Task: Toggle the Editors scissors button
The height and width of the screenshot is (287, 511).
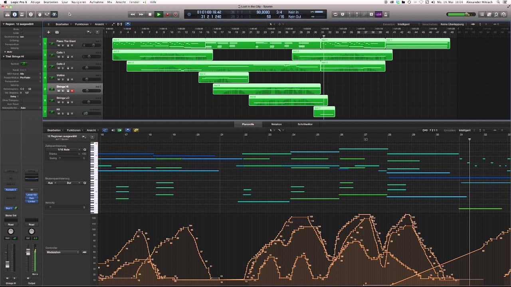Action: (x=54, y=14)
